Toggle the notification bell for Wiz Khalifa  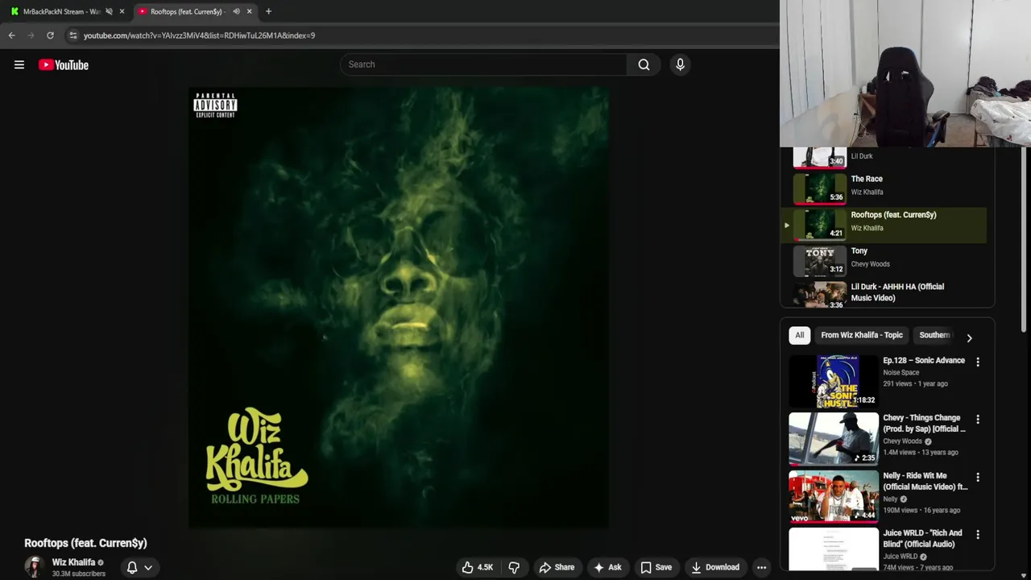pyautogui.click(x=132, y=567)
